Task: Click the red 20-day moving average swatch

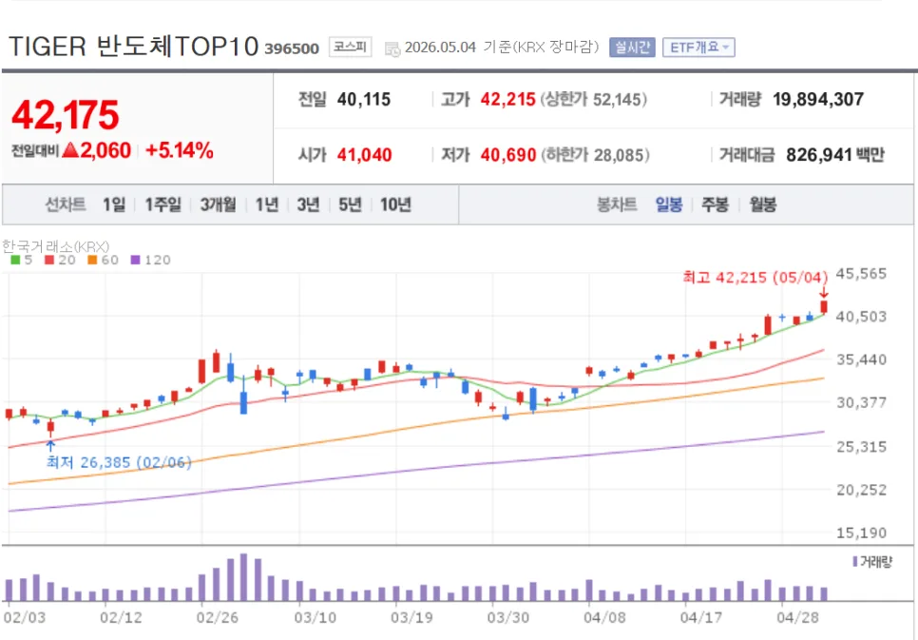Action: tap(49, 260)
